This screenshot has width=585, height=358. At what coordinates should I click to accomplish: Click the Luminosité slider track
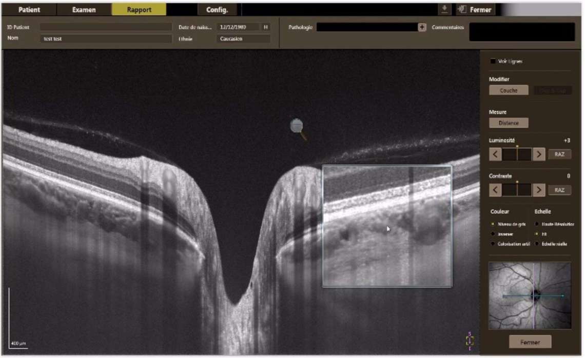(x=517, y=154)
